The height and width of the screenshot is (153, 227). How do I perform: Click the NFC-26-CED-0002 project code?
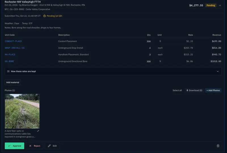14,9
